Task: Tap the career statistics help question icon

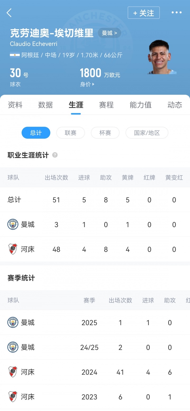Action: 55,155
